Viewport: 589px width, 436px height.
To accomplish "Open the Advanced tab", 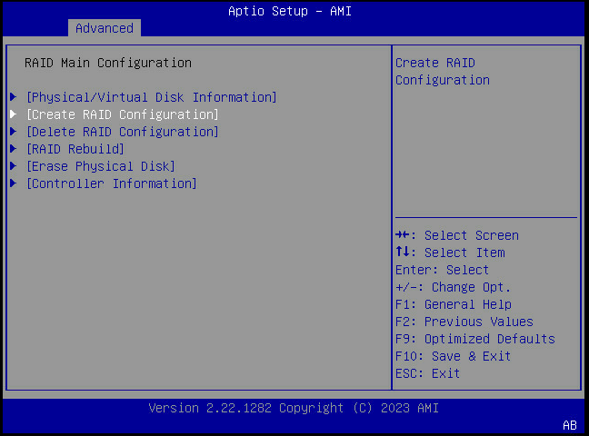I will point(104,28).
